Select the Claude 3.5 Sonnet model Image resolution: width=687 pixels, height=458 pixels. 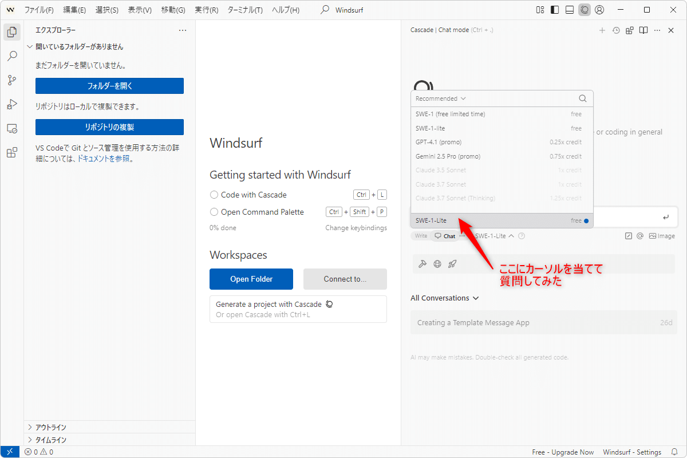502,170
